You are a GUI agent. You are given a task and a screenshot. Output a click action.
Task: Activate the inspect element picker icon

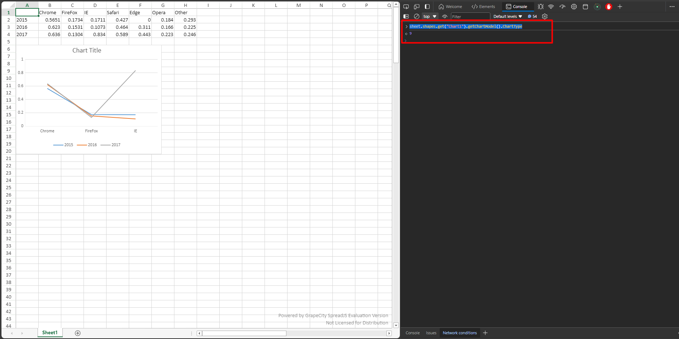(x=406, y=7)
